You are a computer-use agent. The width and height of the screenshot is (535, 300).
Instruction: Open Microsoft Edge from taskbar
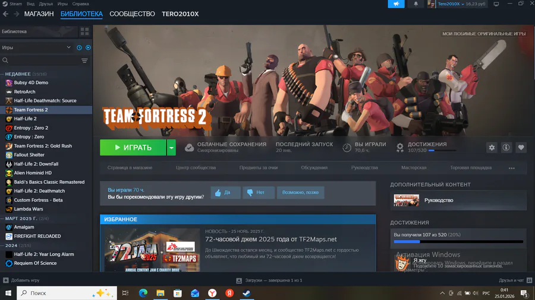click(143, 293)
